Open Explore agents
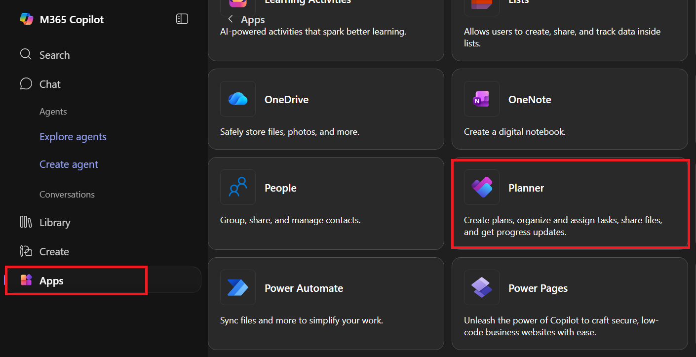 pyautogui.click(x=73, y=136)
